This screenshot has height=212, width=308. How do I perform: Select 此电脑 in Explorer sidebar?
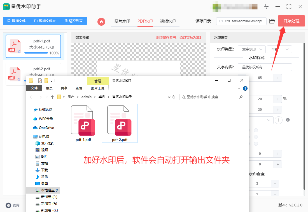41,136
